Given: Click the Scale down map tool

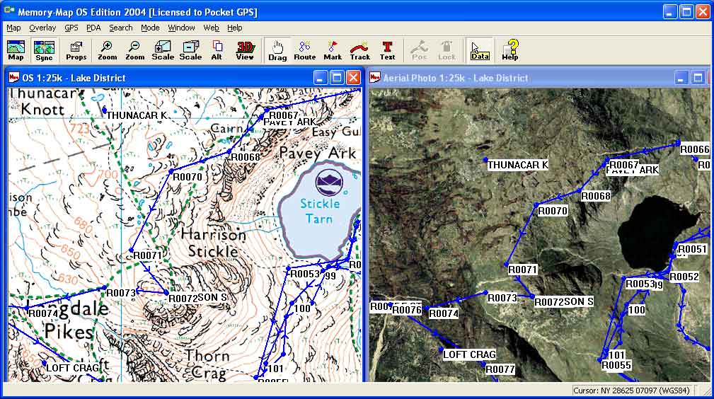Looking at the screenshot, I should (190, 50).
